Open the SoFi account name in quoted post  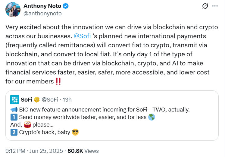27,100
